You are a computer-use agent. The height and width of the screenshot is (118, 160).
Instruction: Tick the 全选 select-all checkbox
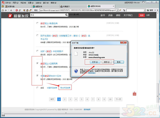pos(37,88)
